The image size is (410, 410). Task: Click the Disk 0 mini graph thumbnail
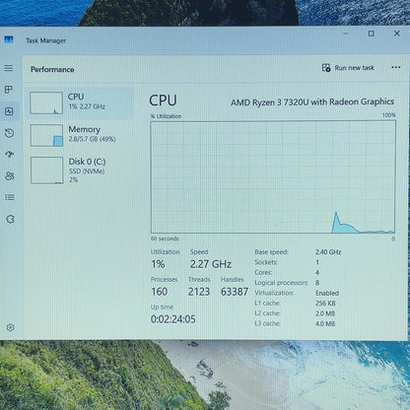[x=47, y=171]
